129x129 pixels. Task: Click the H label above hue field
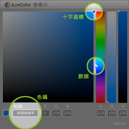(101, 106)
